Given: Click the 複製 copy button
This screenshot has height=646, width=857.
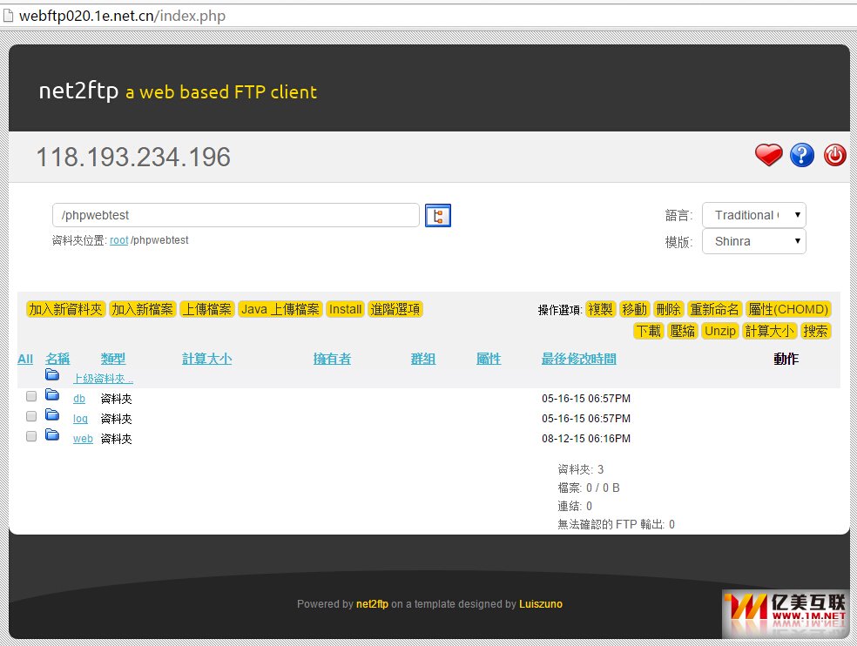Looking at the screenshot, I should [601, 309].
